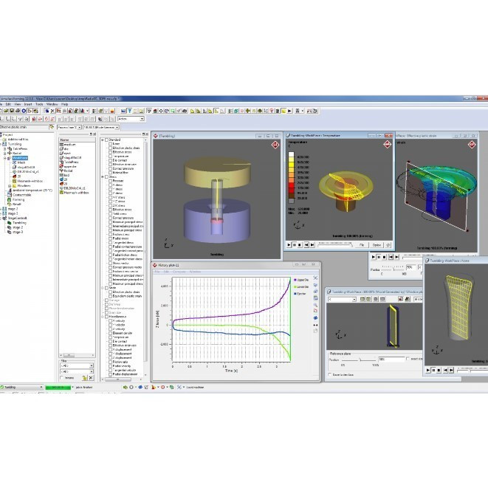Tick the Material flow checkbox
The width and height of the screenshot is (488, 488).
click(x=110, y=173)
